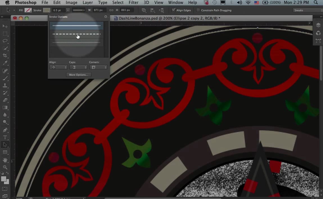Open the Stroke color swatch
323x199 pixels.
pyautogui.click(x=47, y=10)
